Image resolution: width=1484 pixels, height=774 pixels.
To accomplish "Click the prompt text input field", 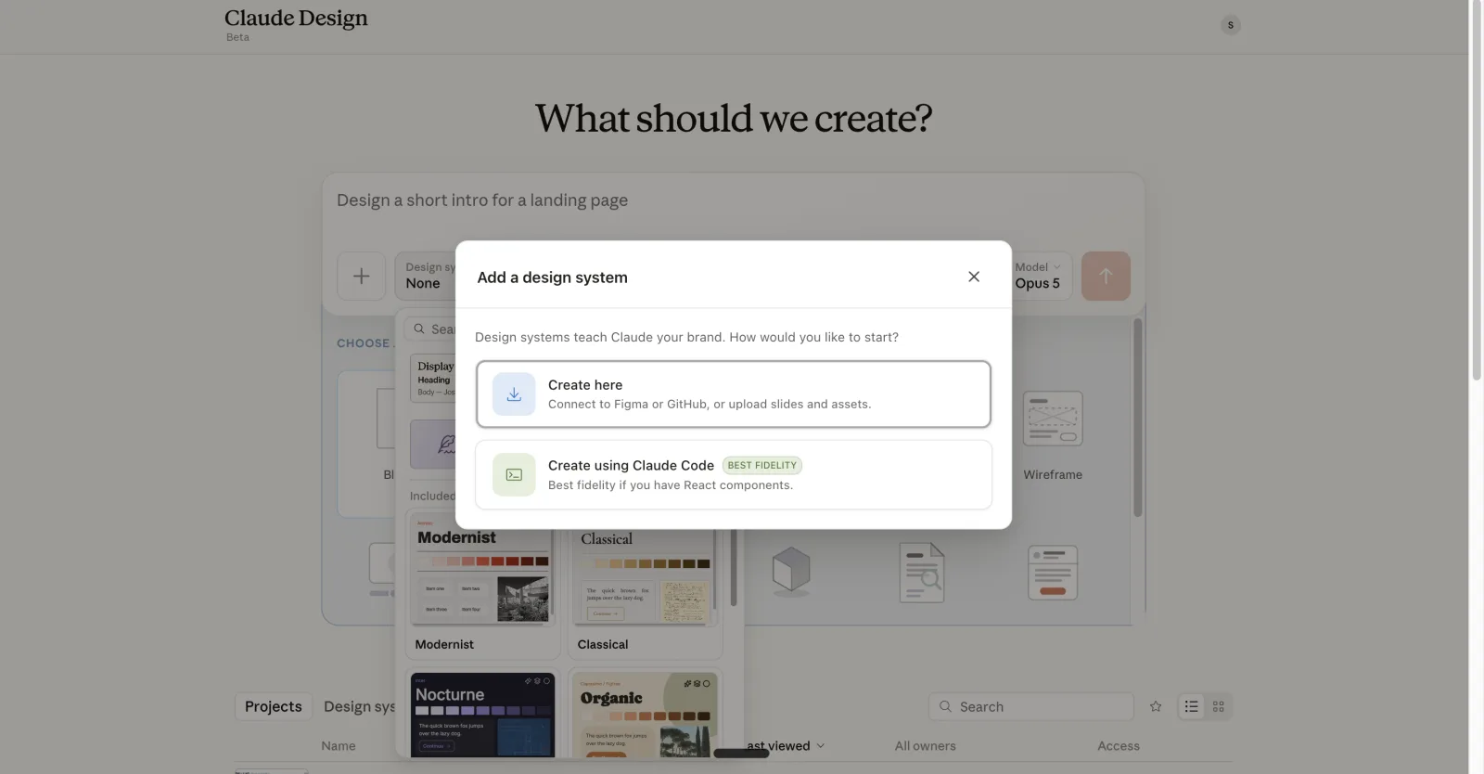I will pyautogui.click(x=733, y=200).
